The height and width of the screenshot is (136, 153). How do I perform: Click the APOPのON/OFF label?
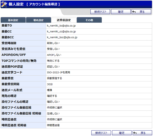14,55
